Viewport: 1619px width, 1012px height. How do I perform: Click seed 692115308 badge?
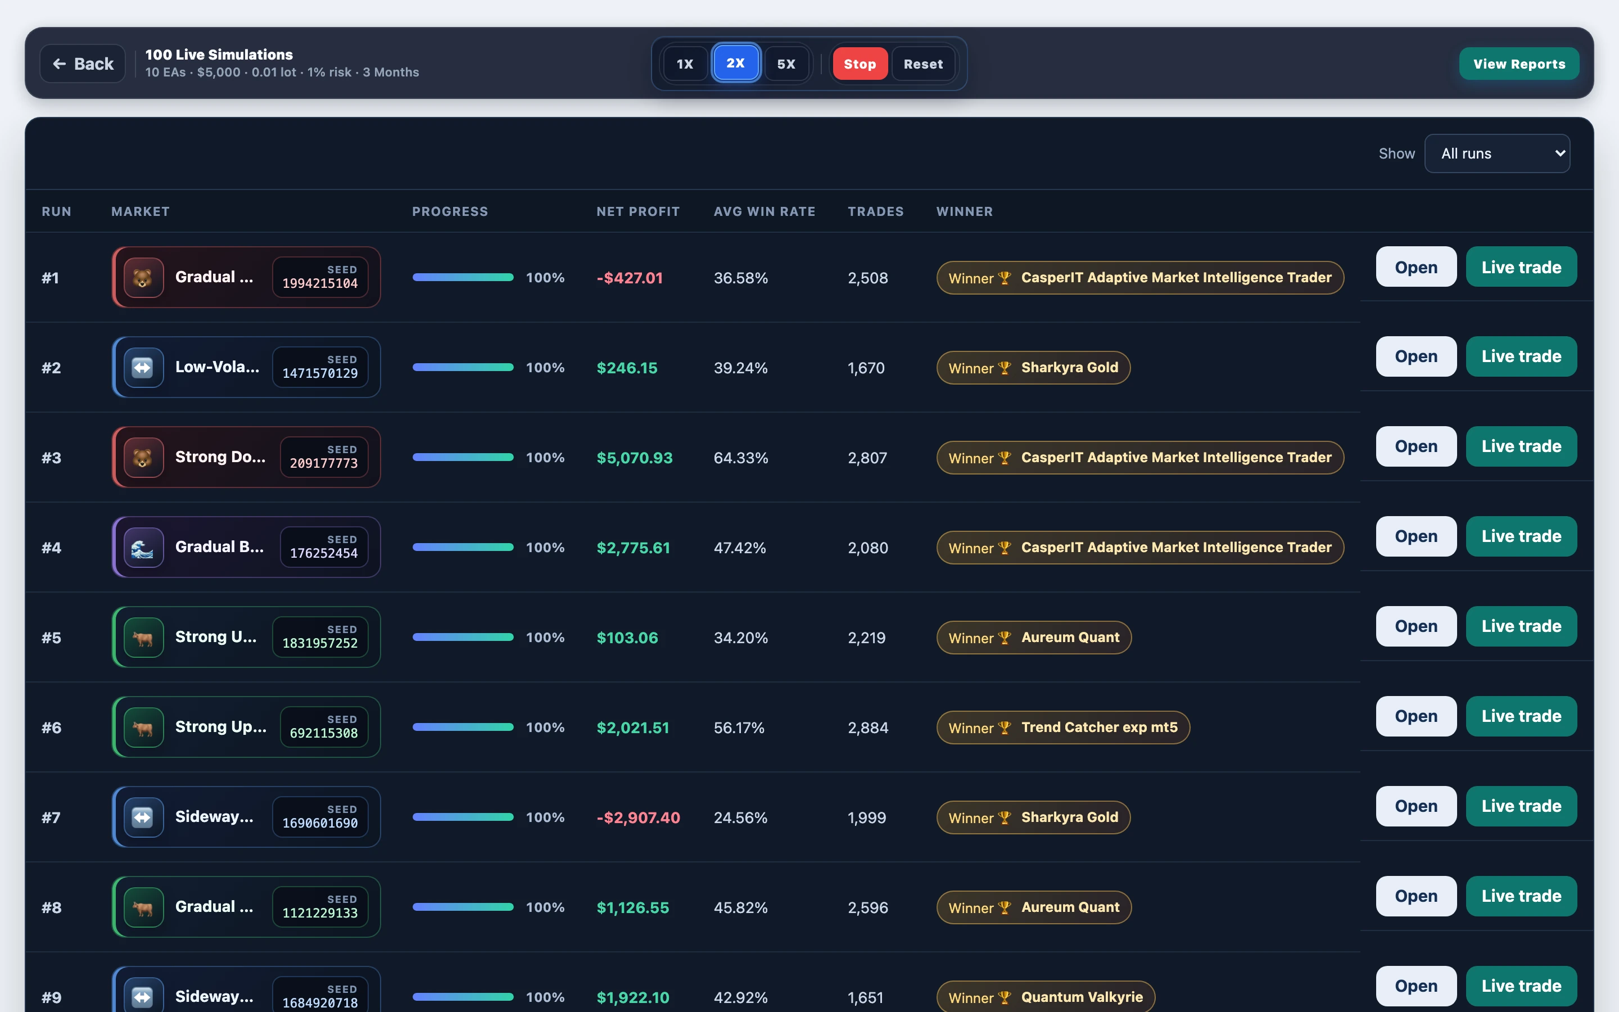324,727
